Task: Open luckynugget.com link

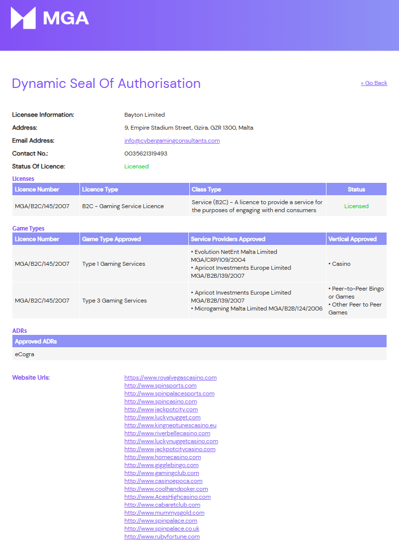Action: click(x=162, y=417)
